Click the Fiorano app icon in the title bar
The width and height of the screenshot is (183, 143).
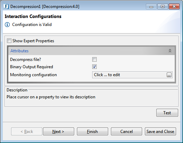click(x=6, y=7)
